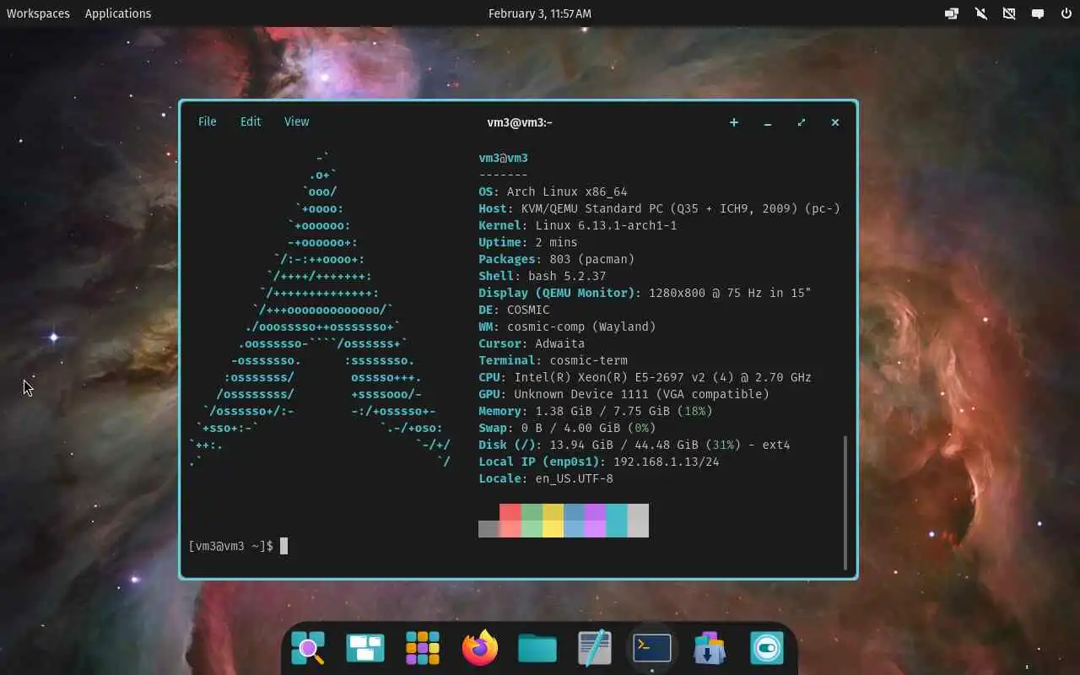This screenshot has height=675, width=1080.
Task: Launch the text editor icon in the dock
Action: tap(595, 648)
